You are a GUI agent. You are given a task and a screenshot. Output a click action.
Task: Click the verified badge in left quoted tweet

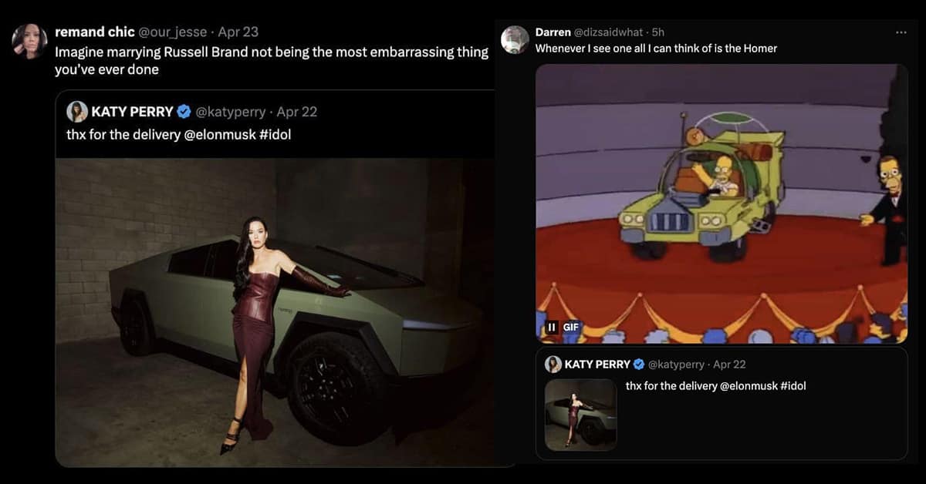pyautogui.click(x=184, y=112)
